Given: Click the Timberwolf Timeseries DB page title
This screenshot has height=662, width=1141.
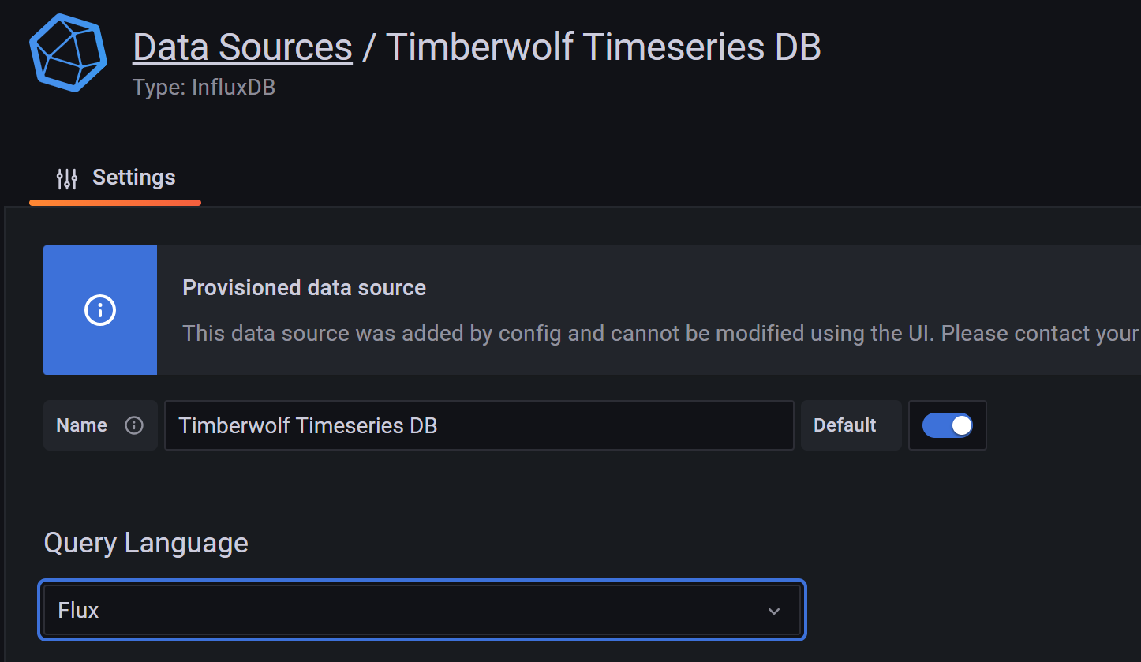Looking at the screenshot, I should click(603, 47).
